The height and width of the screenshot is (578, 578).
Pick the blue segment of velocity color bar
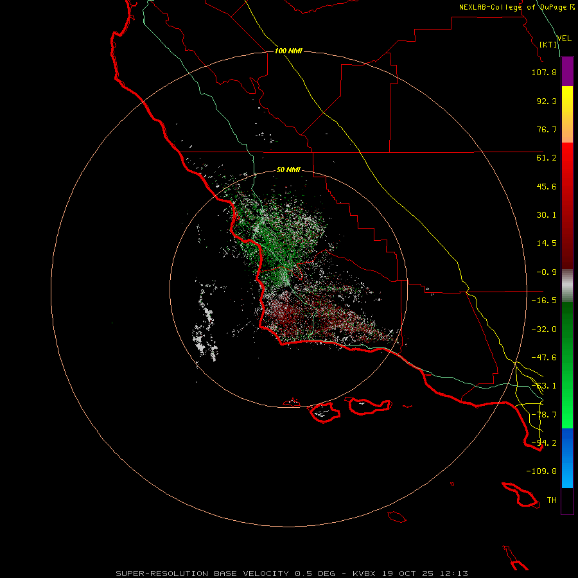[x=567, y=458]
